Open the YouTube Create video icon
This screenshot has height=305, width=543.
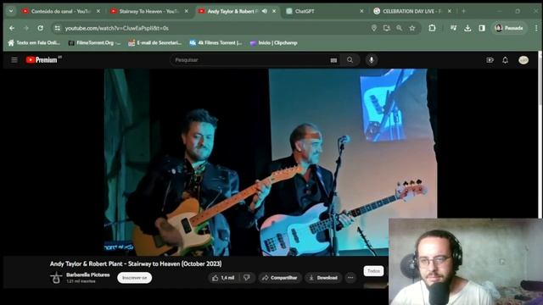pos(490,60)
